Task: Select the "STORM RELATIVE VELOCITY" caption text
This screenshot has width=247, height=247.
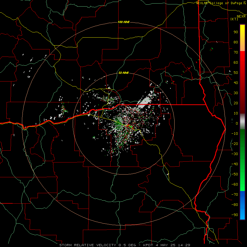Action: (x=88, y=245)
